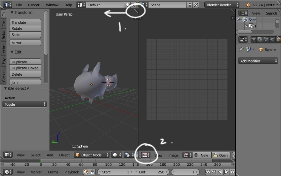Open the Toggle action dropdown

click(24, 104)
